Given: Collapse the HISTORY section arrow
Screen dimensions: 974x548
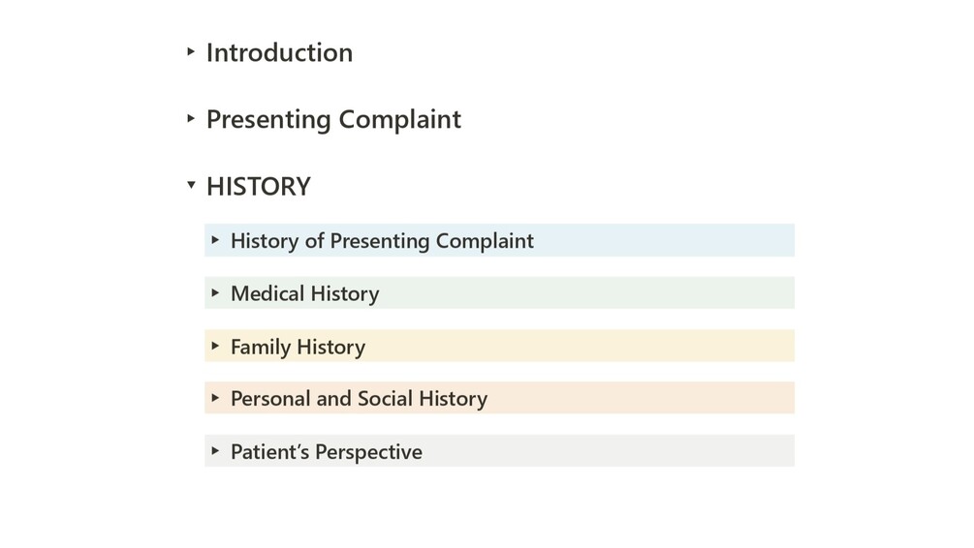Looking at the screenshot, I should [x=191, y=185].
